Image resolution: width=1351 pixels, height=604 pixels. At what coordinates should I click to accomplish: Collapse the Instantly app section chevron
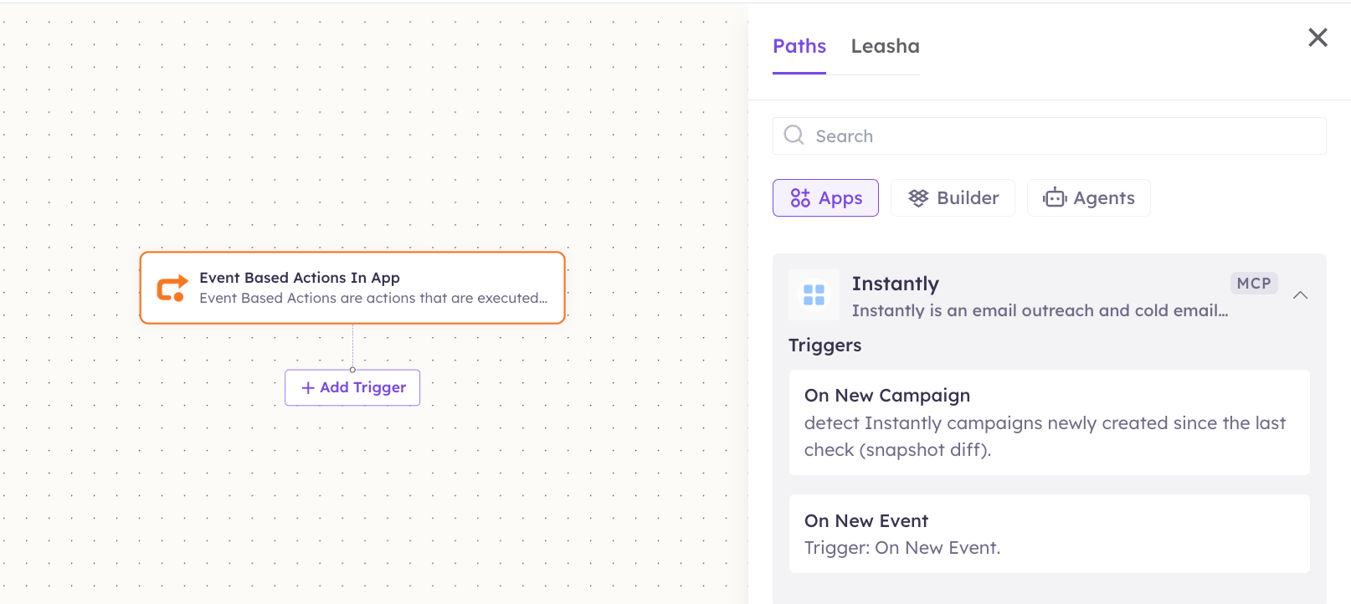pos(1300,295)
